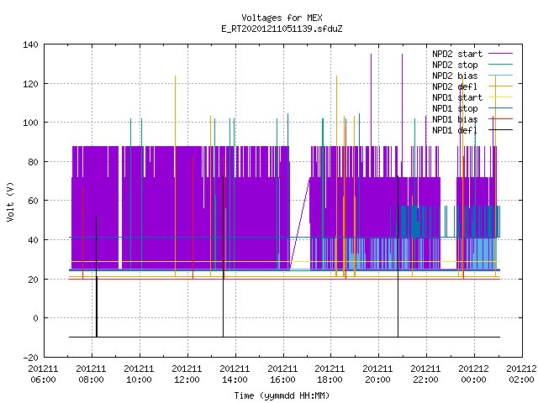Click the 'NPD1 start' legend label
Viewport: 538px width, 403px height.
[457, 97]
